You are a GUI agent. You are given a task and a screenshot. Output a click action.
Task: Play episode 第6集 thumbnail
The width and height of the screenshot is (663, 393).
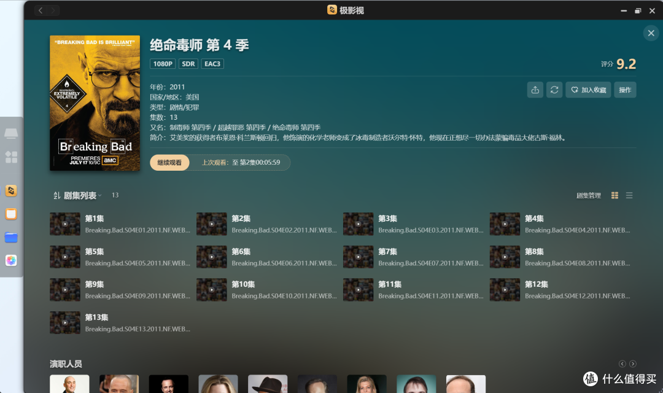click(211, 257)
